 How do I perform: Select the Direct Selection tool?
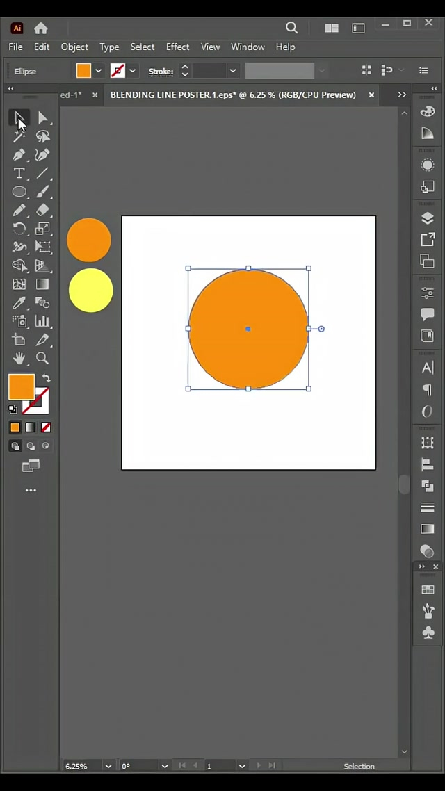(x=42, y=118)
